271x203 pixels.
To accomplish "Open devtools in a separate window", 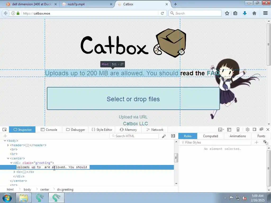I will [x=261, y=129].
